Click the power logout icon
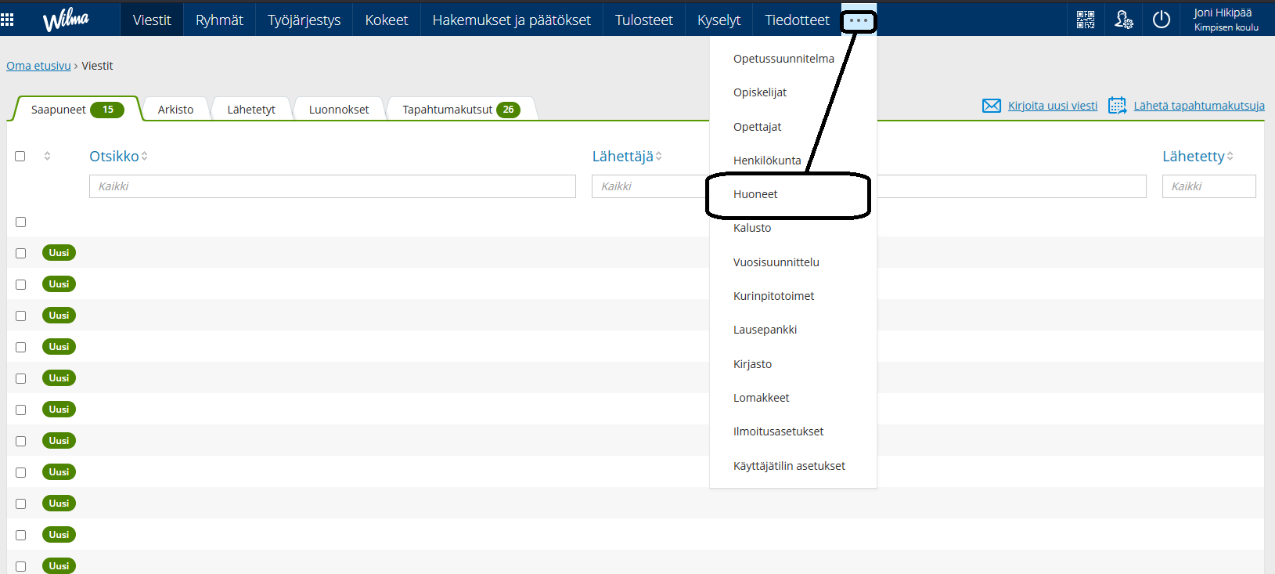 pyautogui.click(x=1162, y=20)
